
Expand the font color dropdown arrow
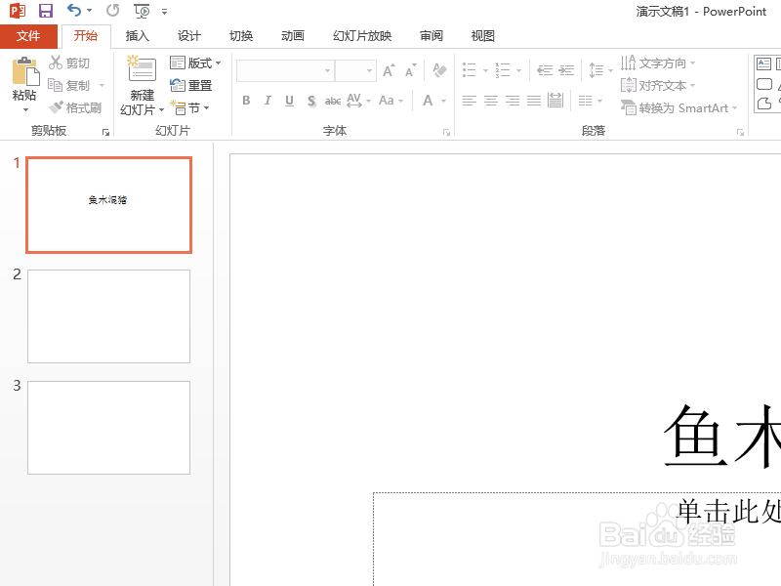click(x=443, y=102)
